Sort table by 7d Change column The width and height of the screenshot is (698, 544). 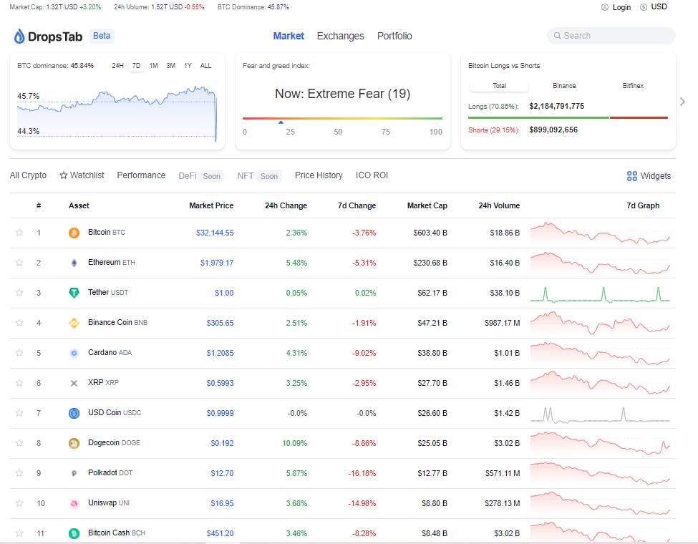357,205
